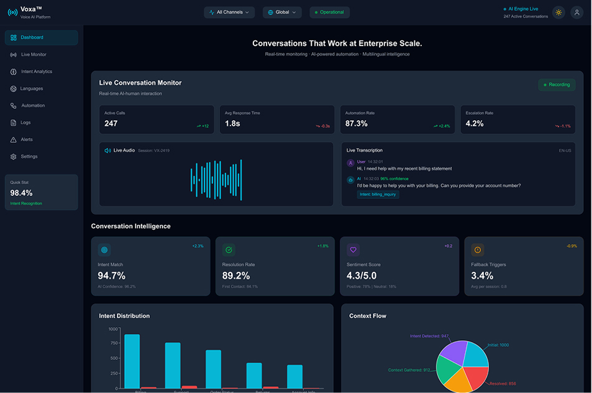The width and height of the screenshot is (592, 393).
Task: Expand the Global region selector
Action: click(282, 12)
